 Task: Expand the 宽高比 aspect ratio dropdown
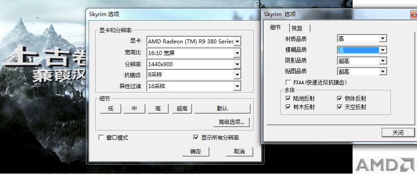click(194, 53)
